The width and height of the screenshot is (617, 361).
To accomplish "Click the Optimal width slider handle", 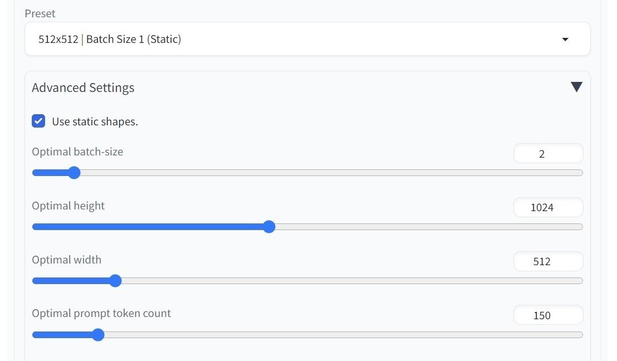I will (x=115, y=281).
